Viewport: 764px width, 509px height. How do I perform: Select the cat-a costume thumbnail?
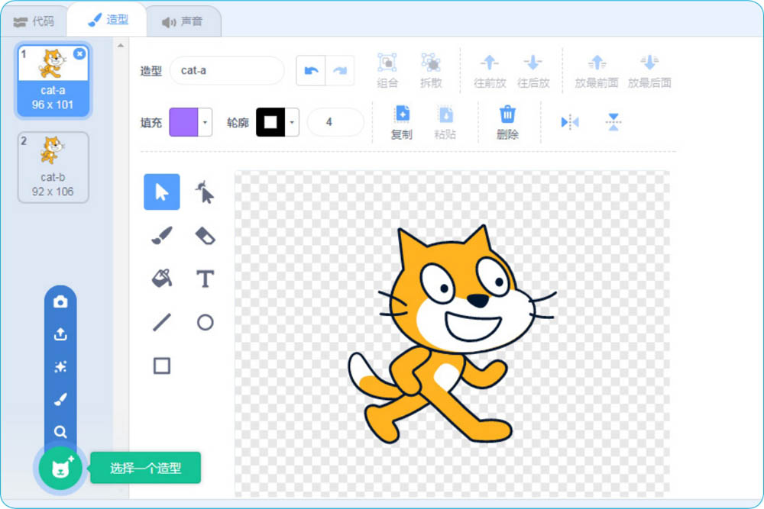coord(53,80)
